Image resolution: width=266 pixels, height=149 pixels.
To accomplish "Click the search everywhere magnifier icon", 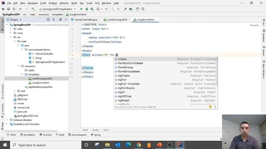I will (x=143, y=9).
